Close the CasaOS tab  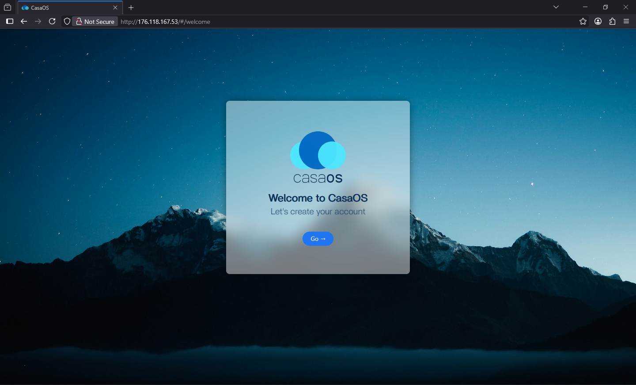click(115, 8)
